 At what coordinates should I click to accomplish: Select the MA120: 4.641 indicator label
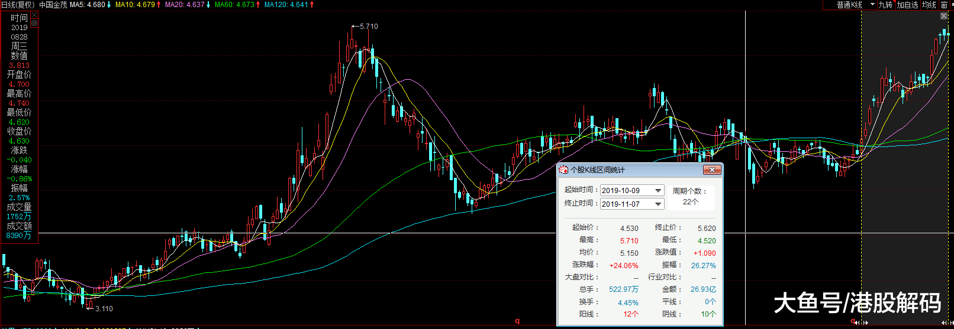click(x=286, y=5)
